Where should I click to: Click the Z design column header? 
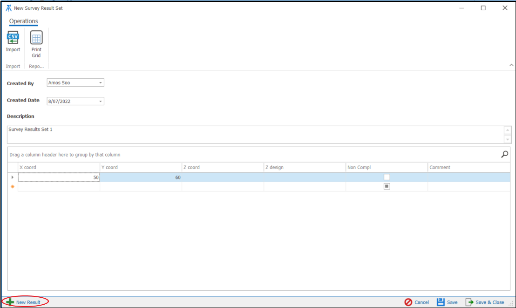305,167
